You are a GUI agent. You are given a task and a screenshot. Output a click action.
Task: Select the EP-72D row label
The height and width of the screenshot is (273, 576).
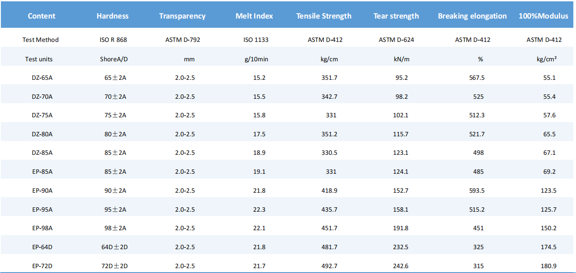[42, 266]
